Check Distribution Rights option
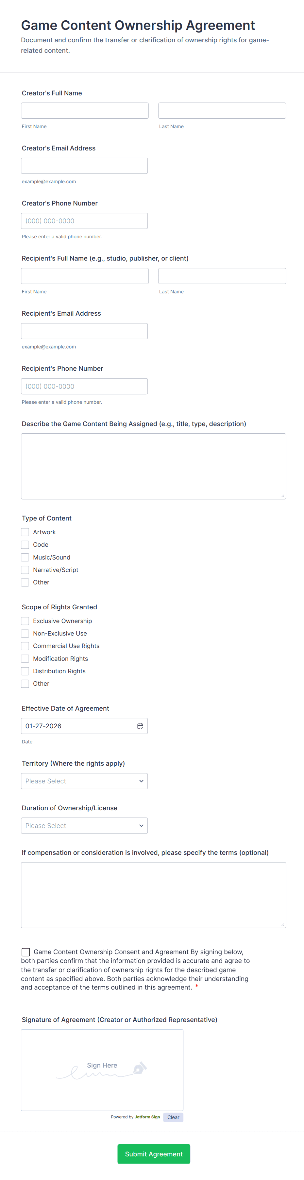This screenshot has width=304, height=1180. [x=25, y=671]
